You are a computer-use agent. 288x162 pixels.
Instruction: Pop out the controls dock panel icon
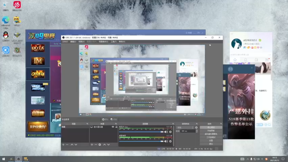(221, 124)
